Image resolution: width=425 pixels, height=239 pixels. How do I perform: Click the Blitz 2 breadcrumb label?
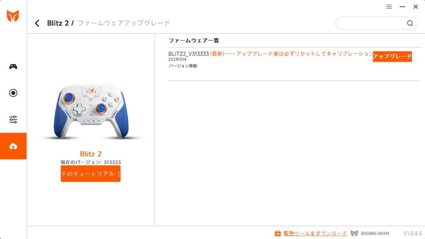point(57,23)
